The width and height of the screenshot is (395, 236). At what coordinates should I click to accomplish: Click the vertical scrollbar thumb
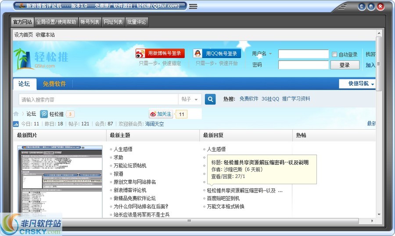pyautogui.click(x=379, y=64)
